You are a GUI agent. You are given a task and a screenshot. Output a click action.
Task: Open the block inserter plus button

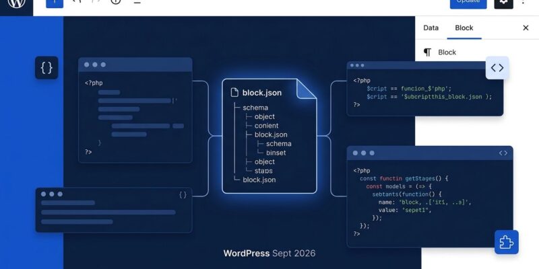click(55, 3)
